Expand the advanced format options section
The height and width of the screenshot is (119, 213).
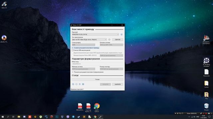(x=88, y=72)
